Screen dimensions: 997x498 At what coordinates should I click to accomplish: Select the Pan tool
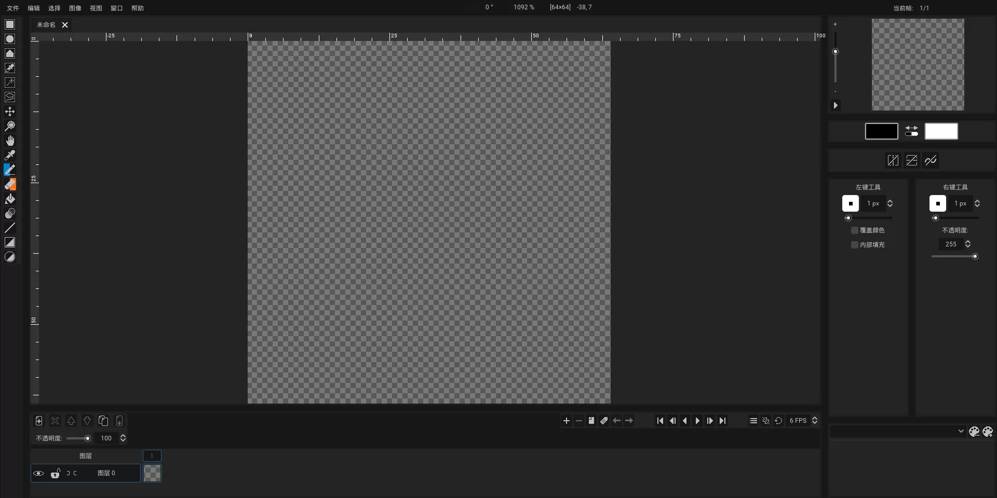pos(10,141)
